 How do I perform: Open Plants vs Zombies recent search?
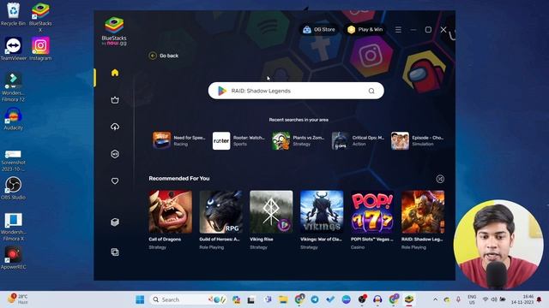pyautogui.click(x=299, y=140)
